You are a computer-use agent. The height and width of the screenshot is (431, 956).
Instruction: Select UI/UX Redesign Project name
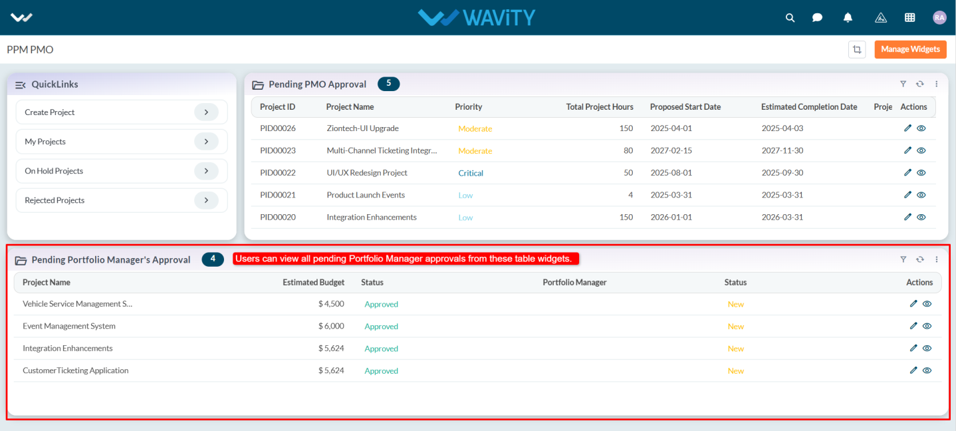[x=367, y=172]
